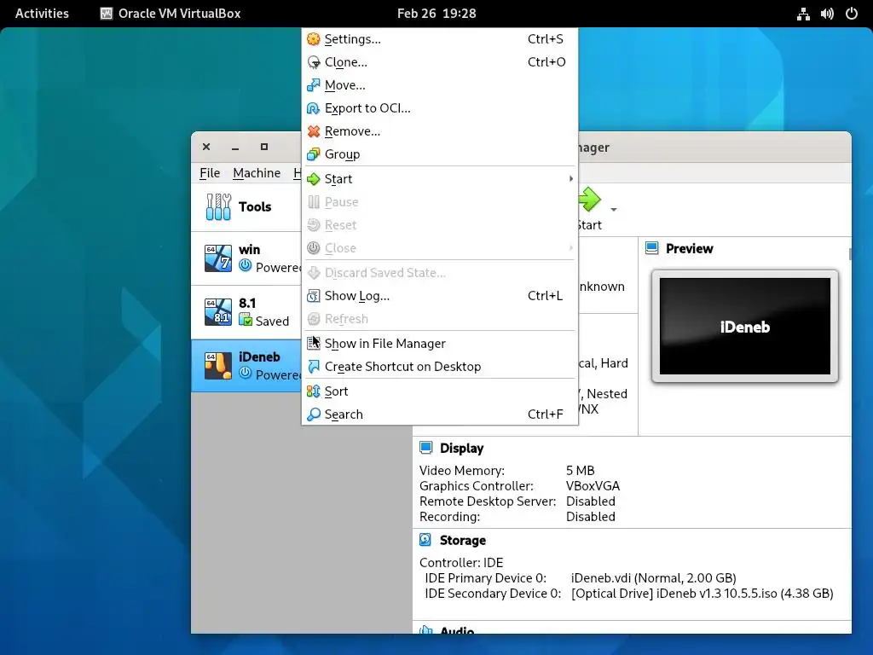Expand the Start submenu arrow
Image resolution: width=873 pixels, height=655 pixels.
click(x=570, y=179)
